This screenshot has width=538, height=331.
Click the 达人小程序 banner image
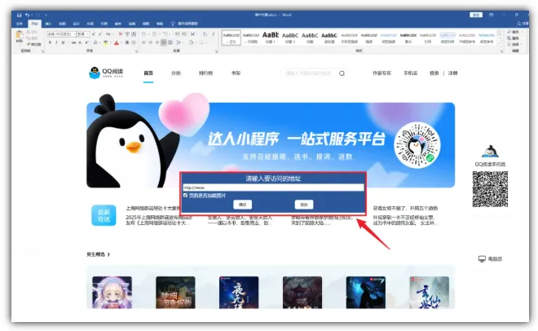[x=271, y=144]
